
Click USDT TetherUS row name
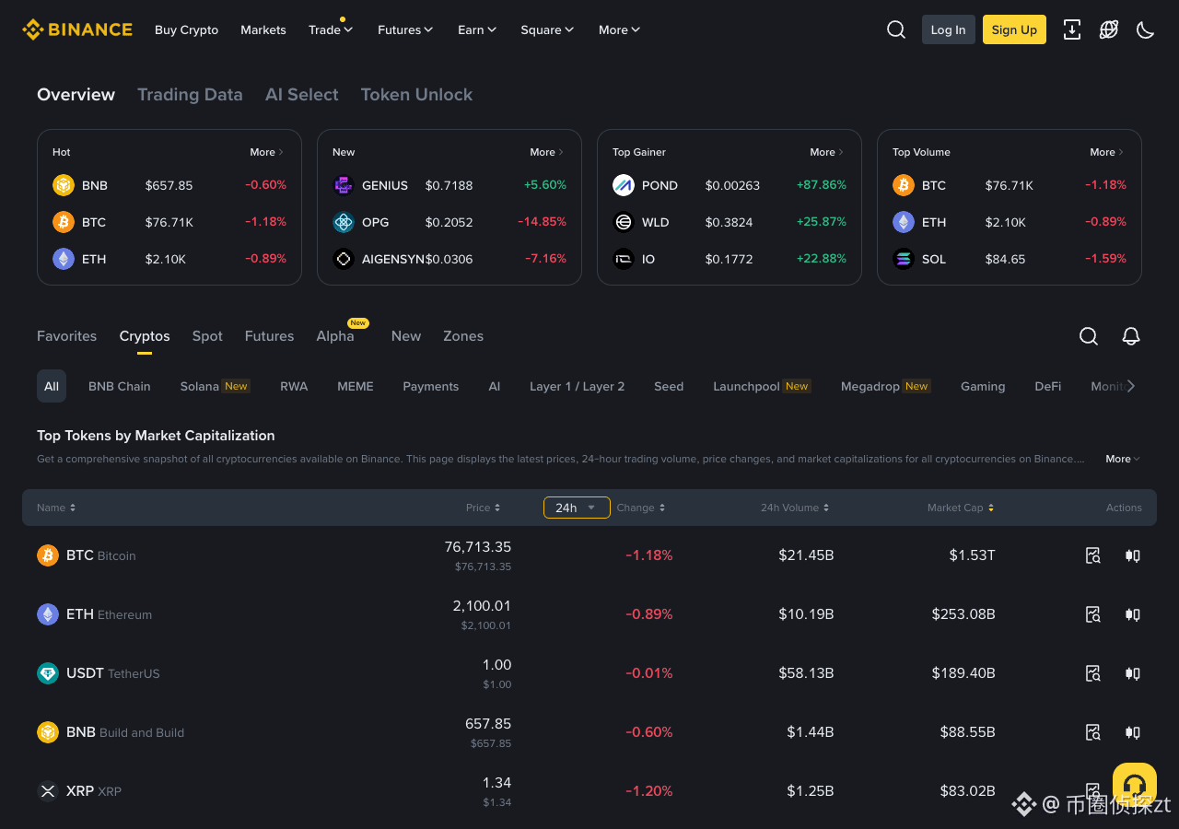coord(112,673)
